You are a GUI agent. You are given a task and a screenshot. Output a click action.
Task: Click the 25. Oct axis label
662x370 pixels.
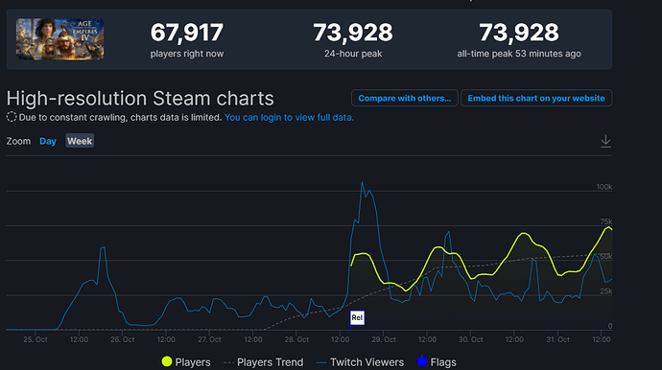pos(35,339)
